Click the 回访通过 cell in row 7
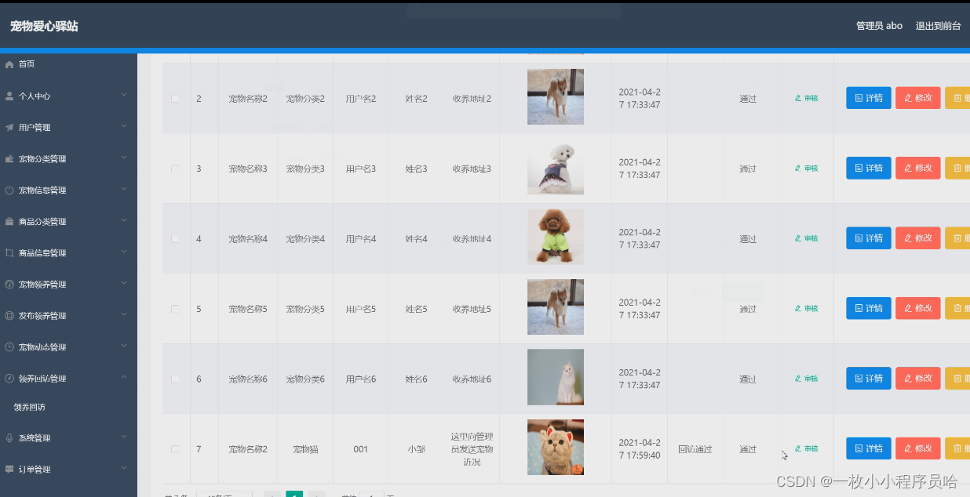This screenshot has width=970, height=497. [695, 449]
